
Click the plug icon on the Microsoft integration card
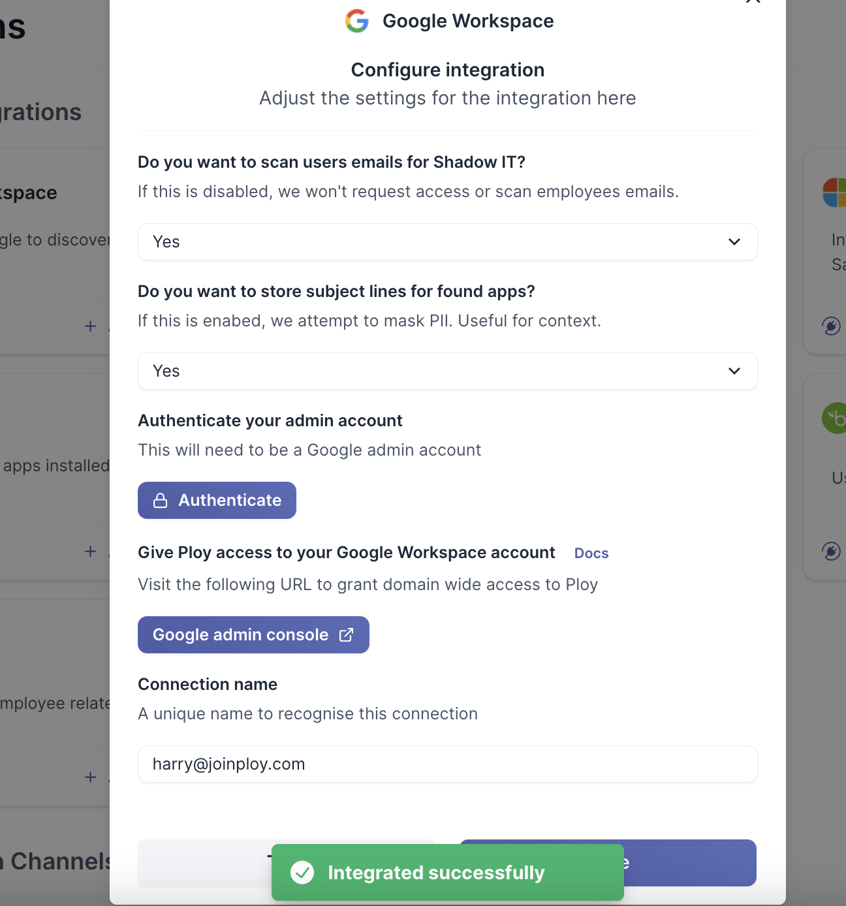(831, 326)
